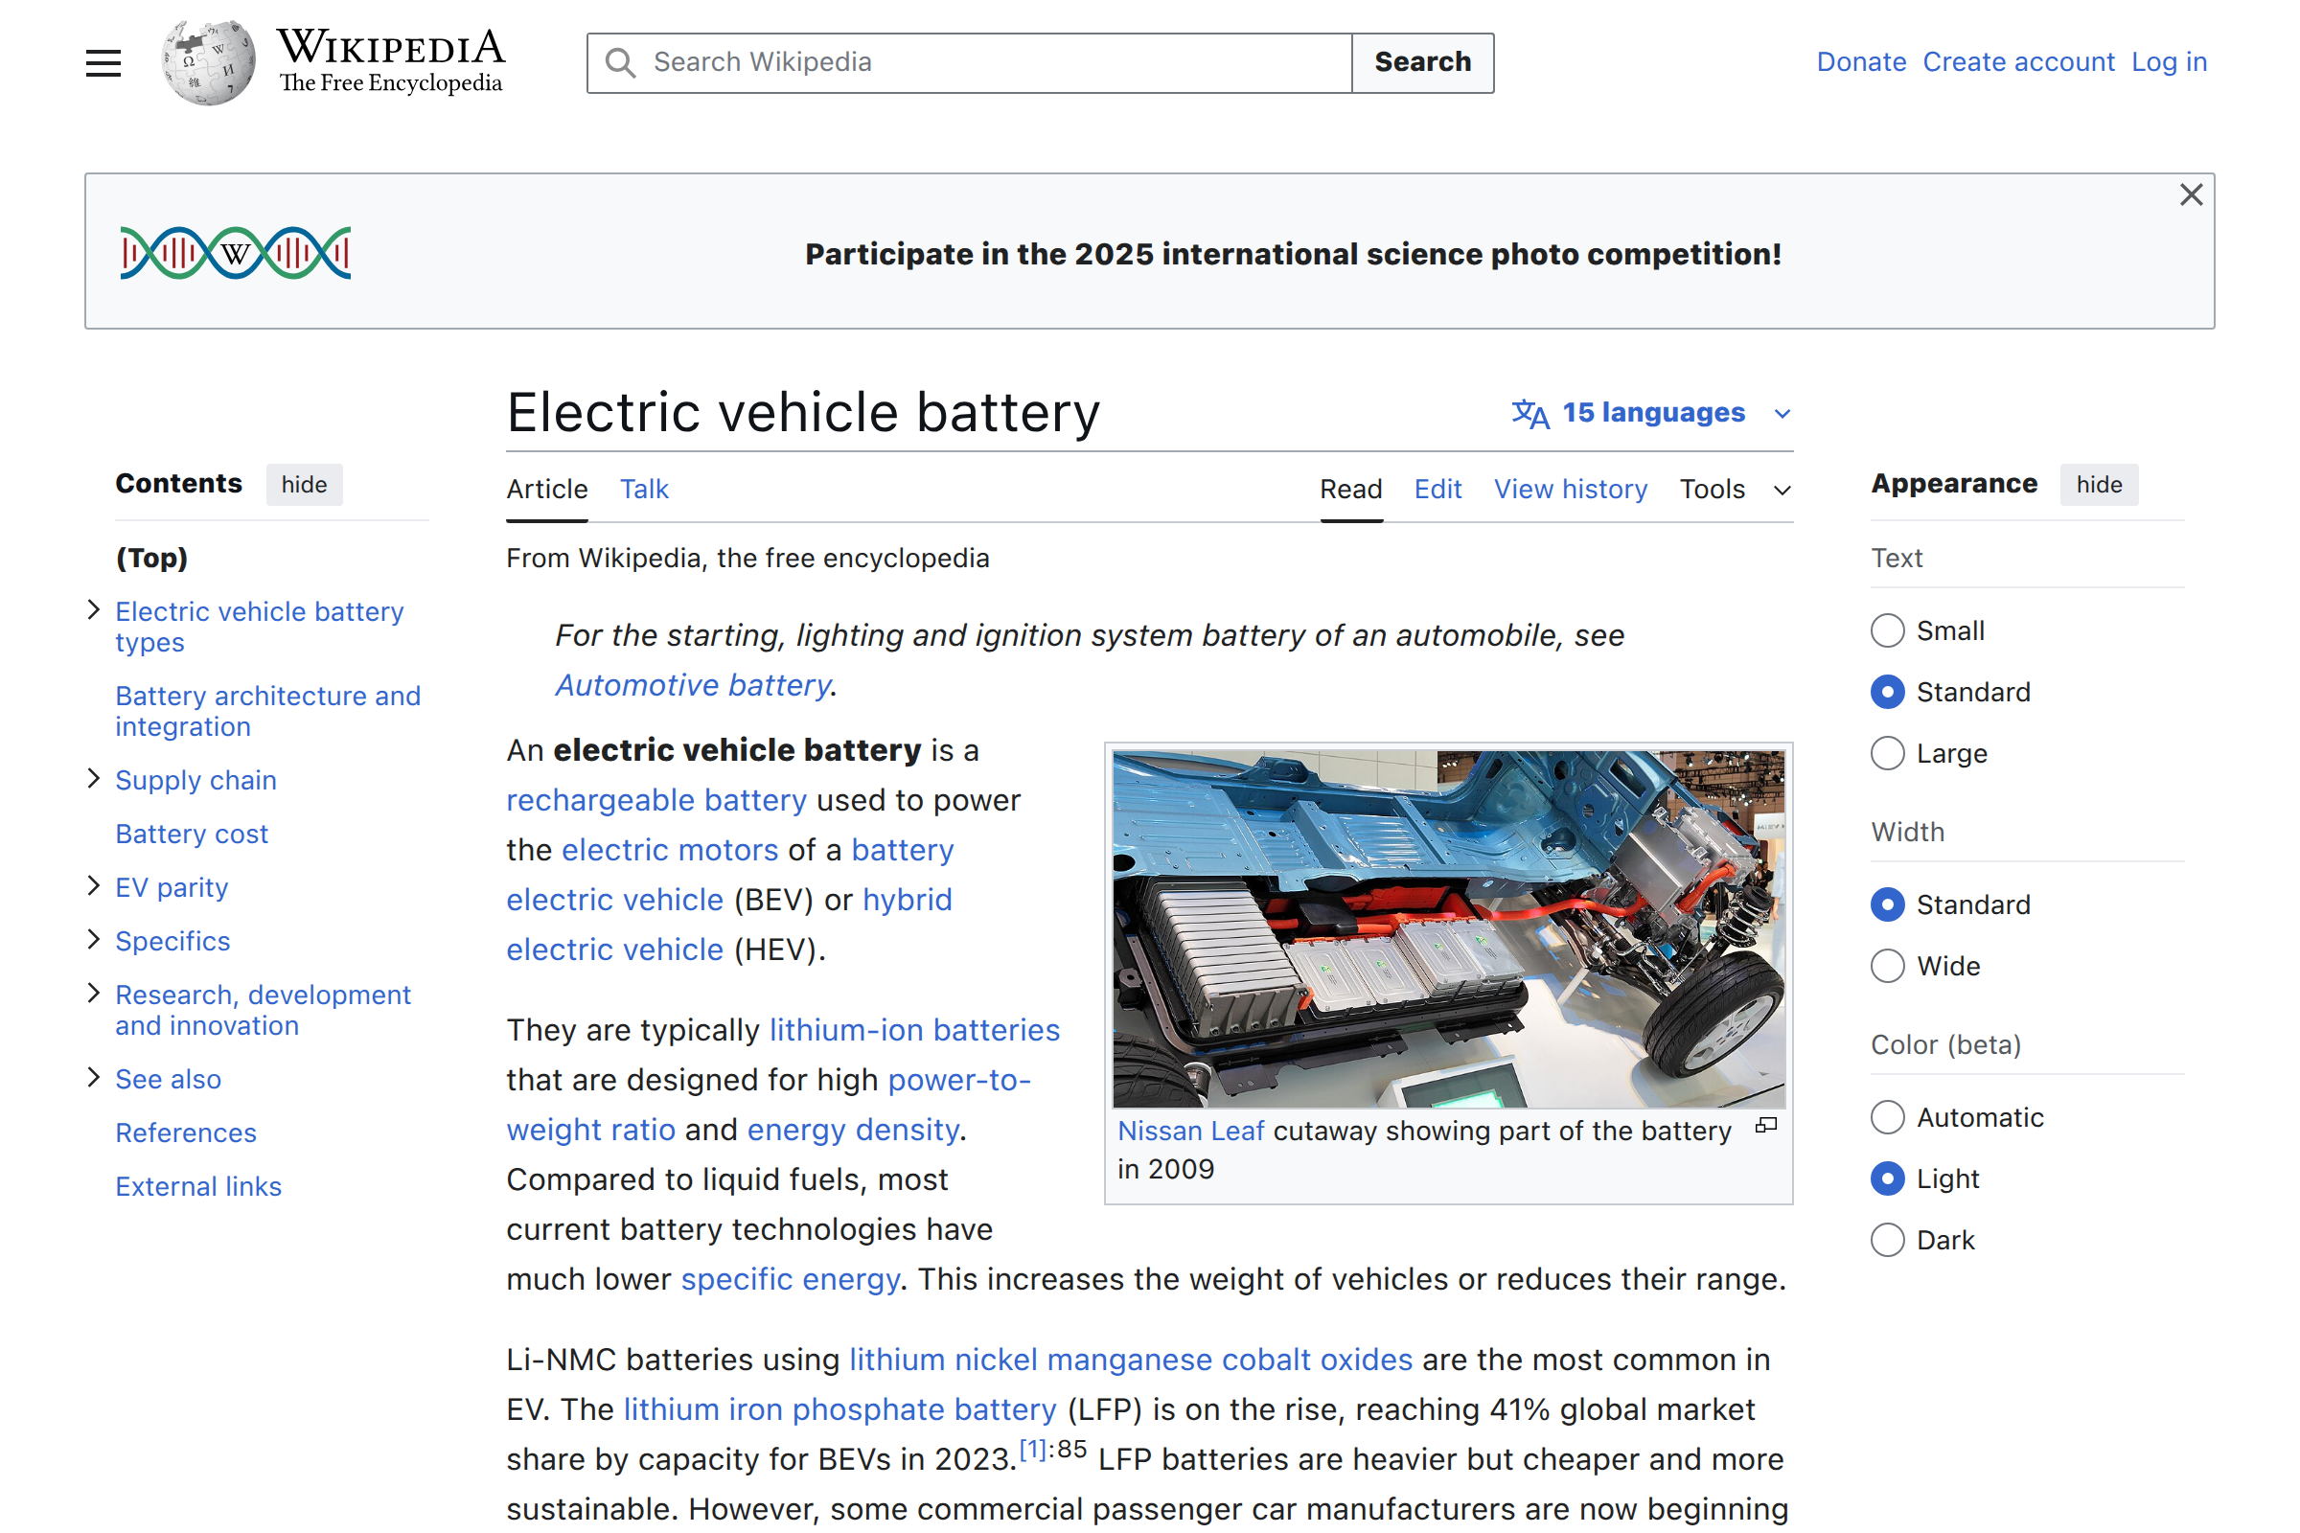Open the hamburger main menu
The height and width of the screenshot is (1533, 2300).
[103, 63]
